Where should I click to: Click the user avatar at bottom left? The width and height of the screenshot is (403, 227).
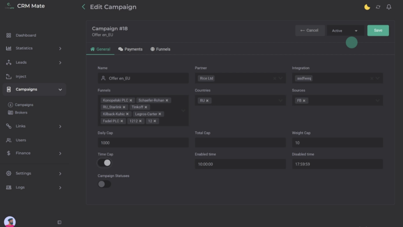[x=9, y=221]
